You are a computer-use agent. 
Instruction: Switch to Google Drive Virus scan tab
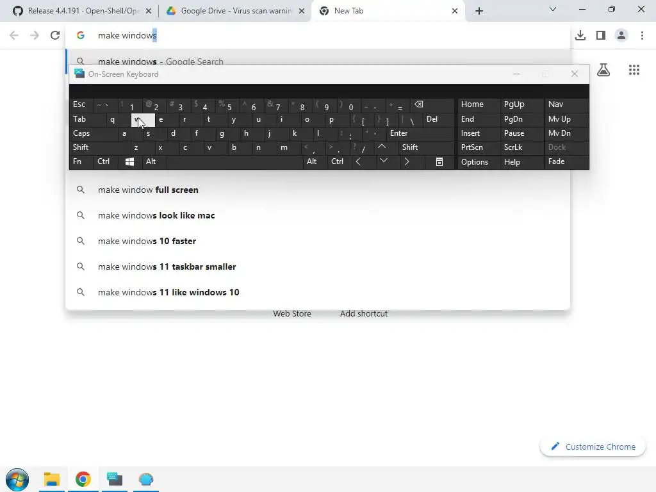click(234, 11)
